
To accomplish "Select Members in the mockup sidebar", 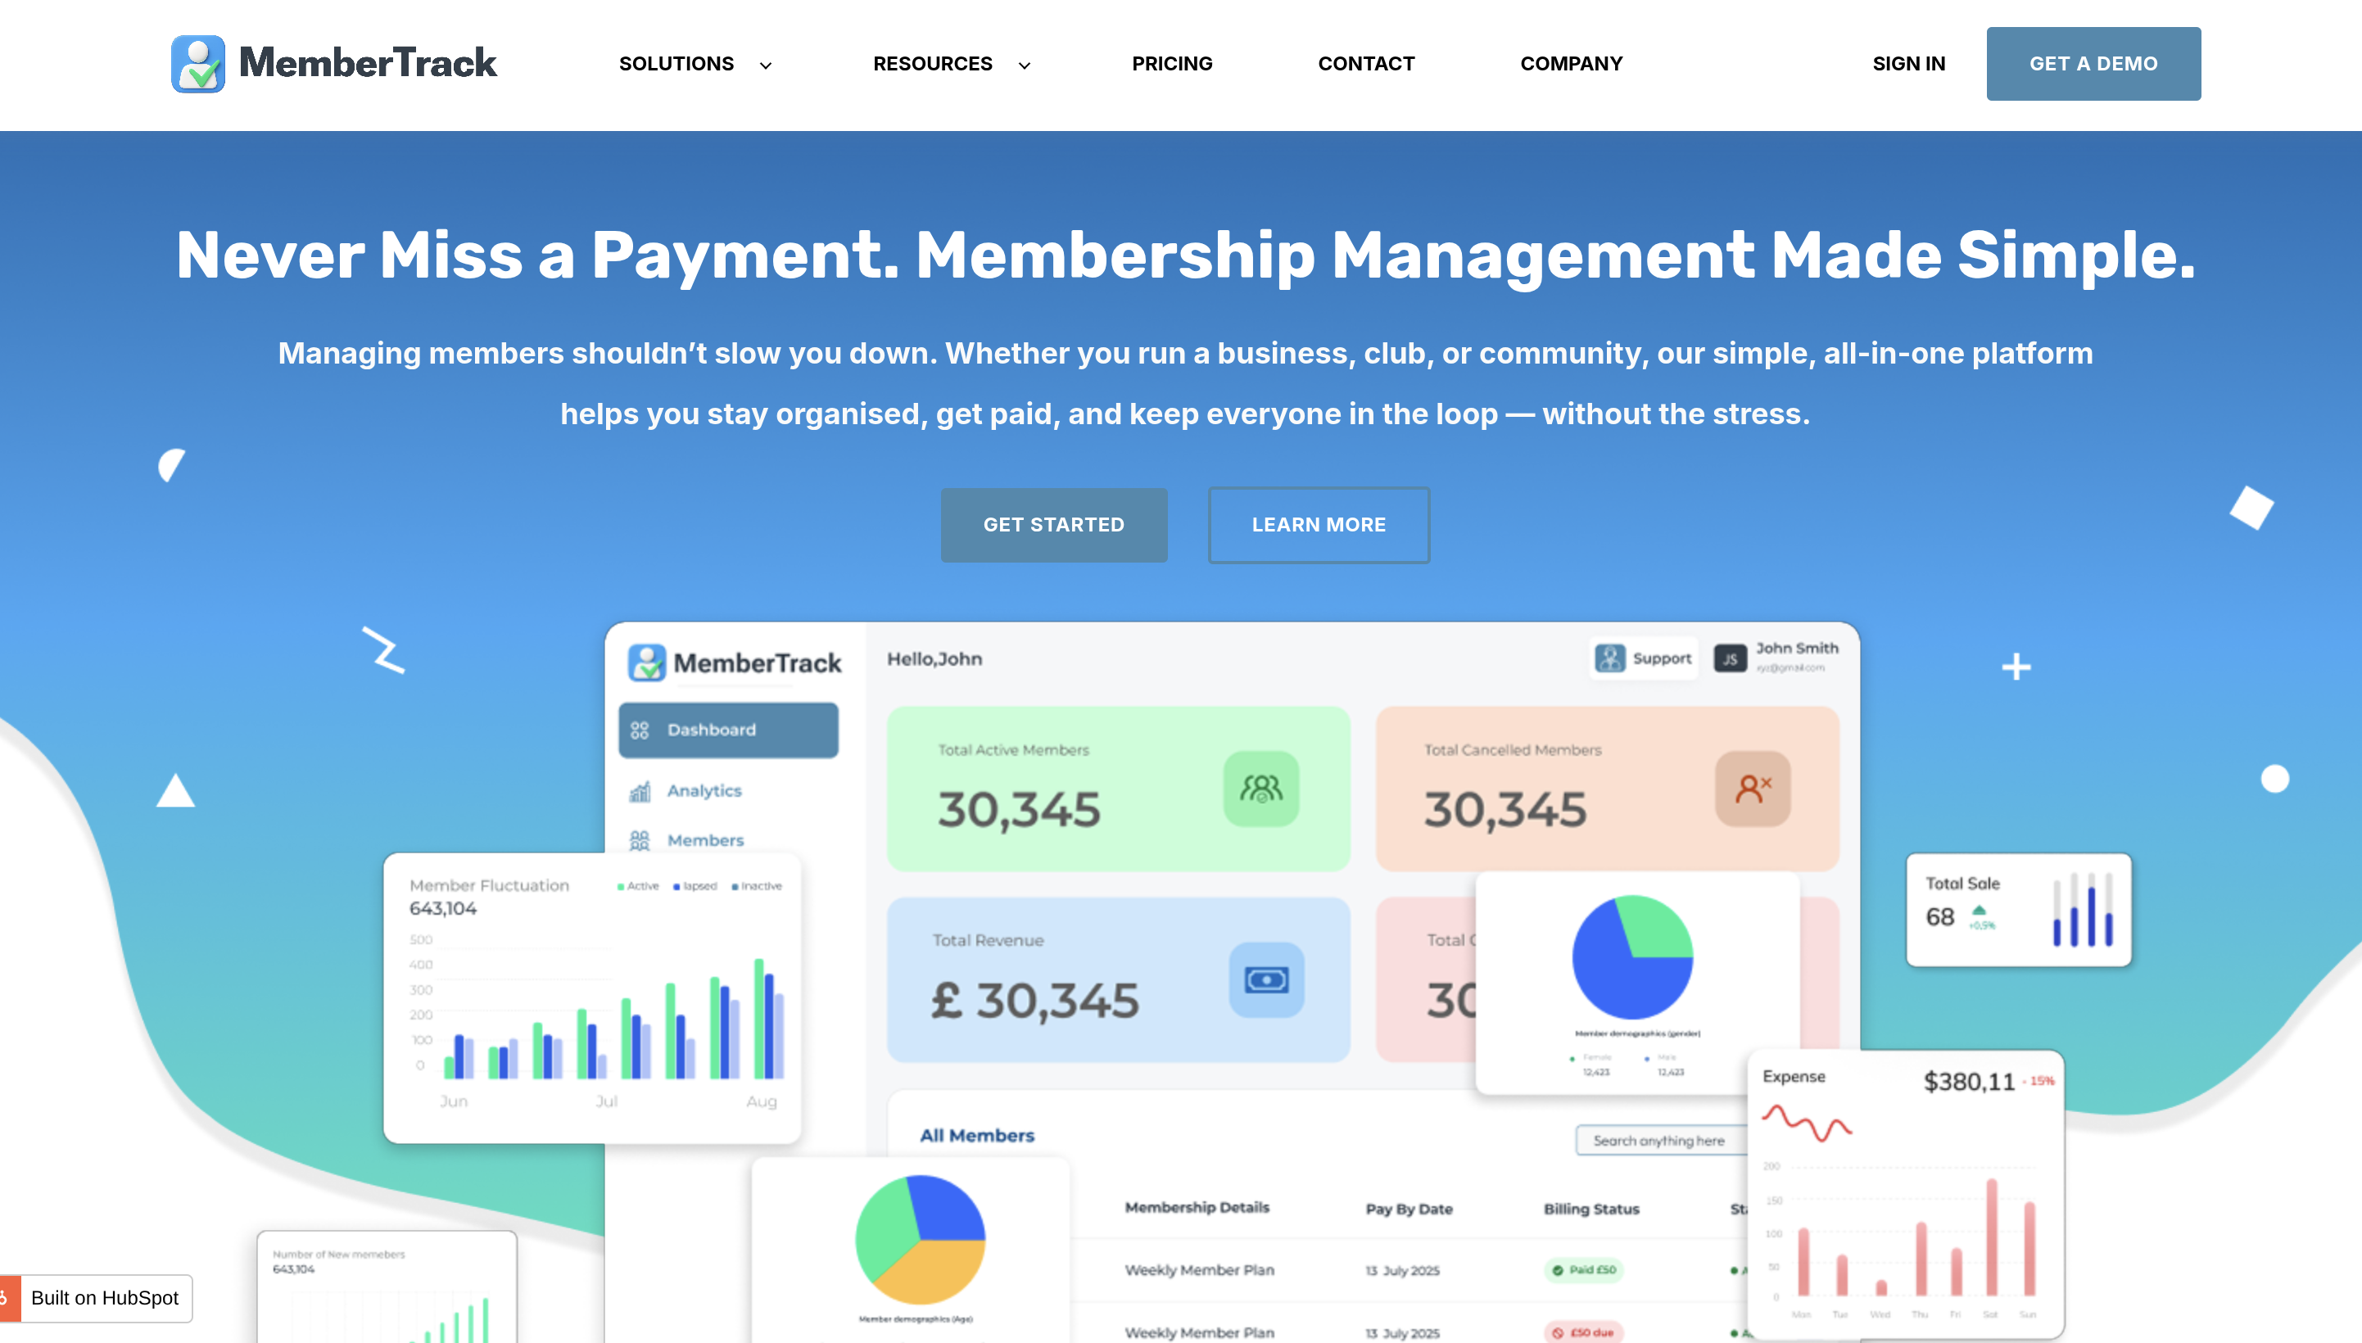I will [x=704, y=840].
